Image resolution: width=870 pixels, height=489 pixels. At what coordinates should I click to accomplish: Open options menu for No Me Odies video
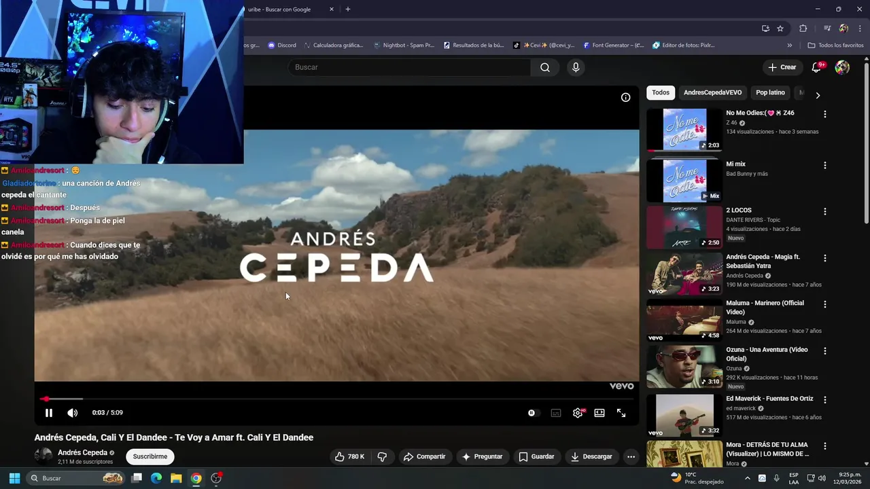point(825,114)
